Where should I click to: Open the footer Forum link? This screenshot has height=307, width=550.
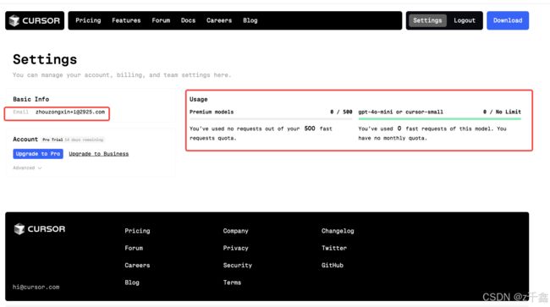tap(134, 248)
